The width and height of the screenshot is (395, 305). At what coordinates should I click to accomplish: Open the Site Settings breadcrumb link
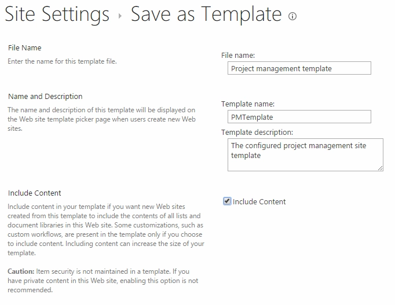click(57, 14)
